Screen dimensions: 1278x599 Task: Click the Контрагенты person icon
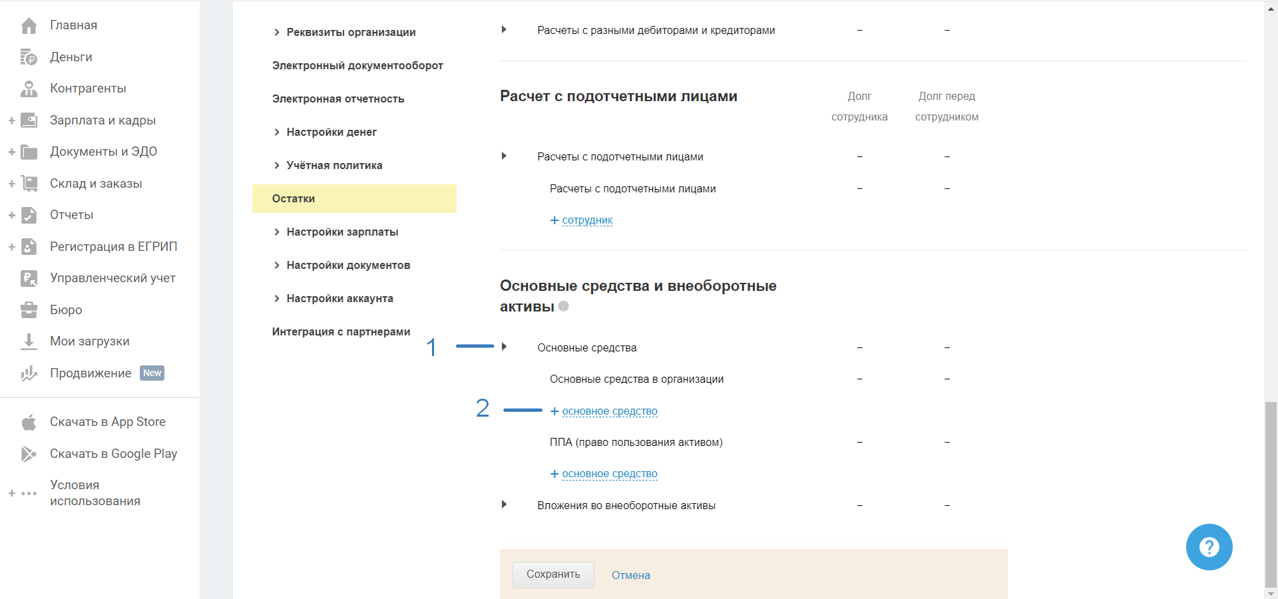(29, 89)
